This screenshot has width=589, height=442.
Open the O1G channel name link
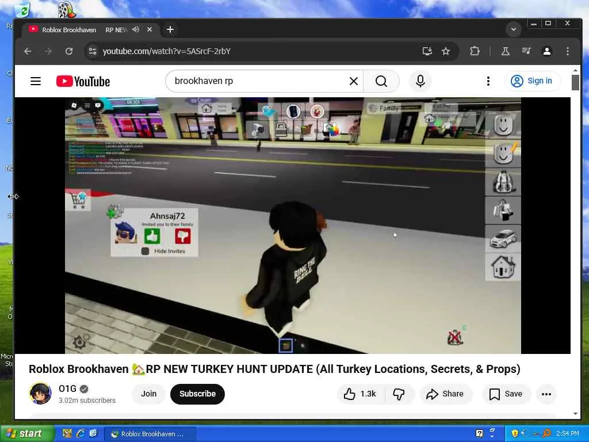click(x=68, y=388)
